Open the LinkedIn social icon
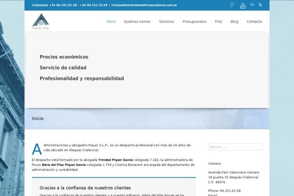Image resolution: width=294 pixels, height=196 pixels. pyautogui.click(x=252, y=5)
